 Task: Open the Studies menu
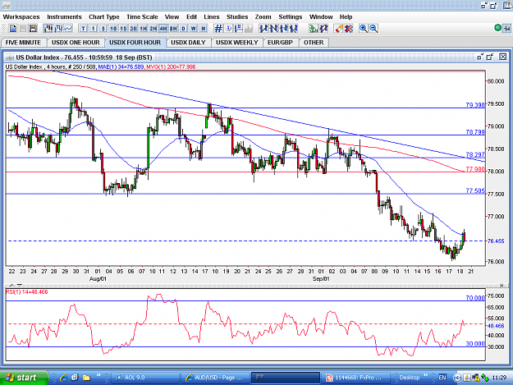(x=237, y=17)
